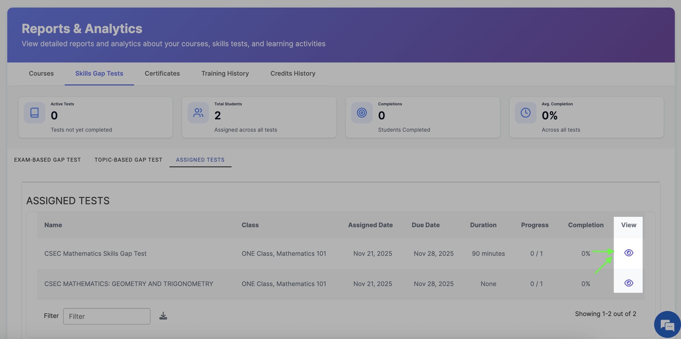Click the Skills Gap Tests tab

(99, 73)
